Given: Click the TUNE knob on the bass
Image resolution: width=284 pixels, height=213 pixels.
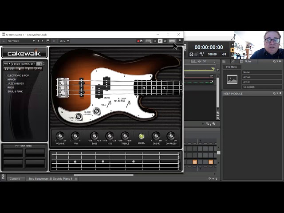Looking at the screenshot, I should click(79, 116).
